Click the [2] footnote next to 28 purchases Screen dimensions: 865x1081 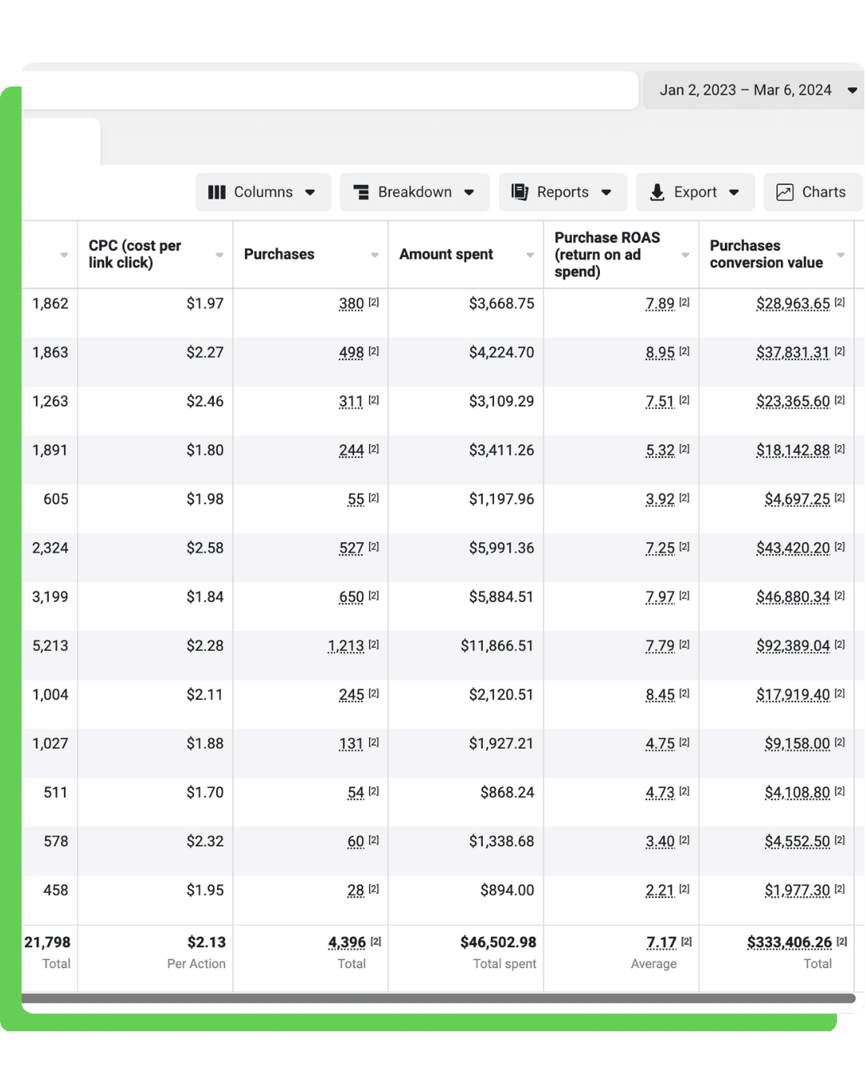[x=373, y=888]
